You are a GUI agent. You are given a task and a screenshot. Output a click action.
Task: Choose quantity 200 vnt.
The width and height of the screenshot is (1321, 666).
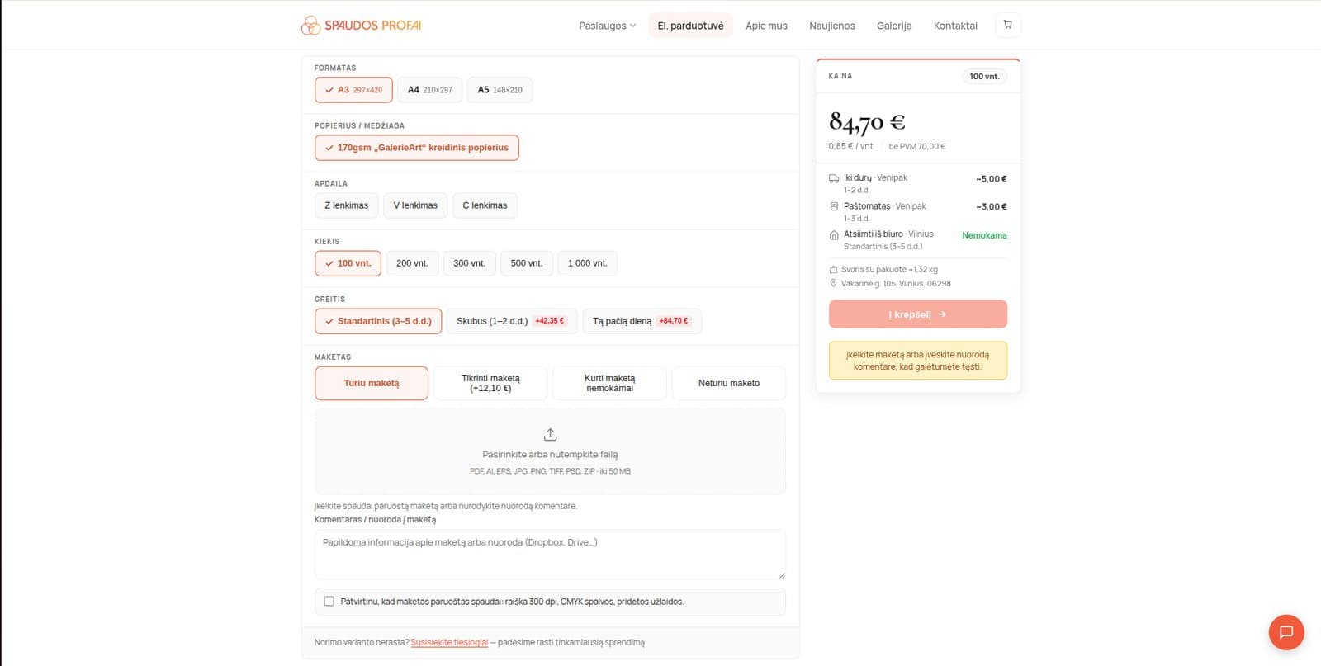pyautogui.click(x=412, y=263)
